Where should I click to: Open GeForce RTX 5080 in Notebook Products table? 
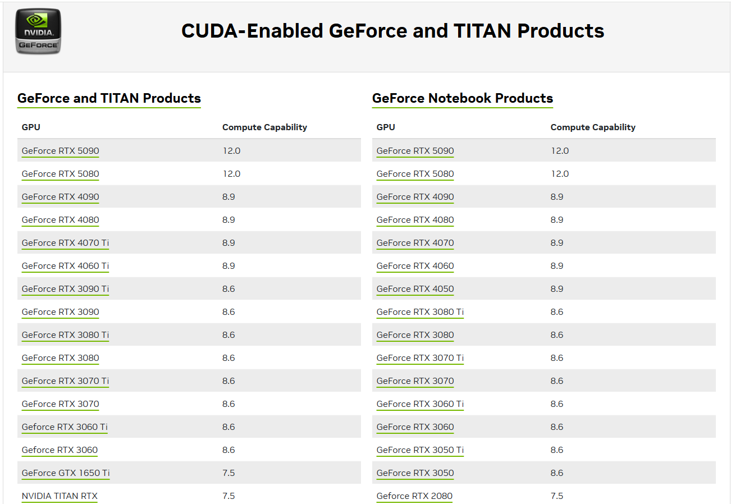point(415,173)
